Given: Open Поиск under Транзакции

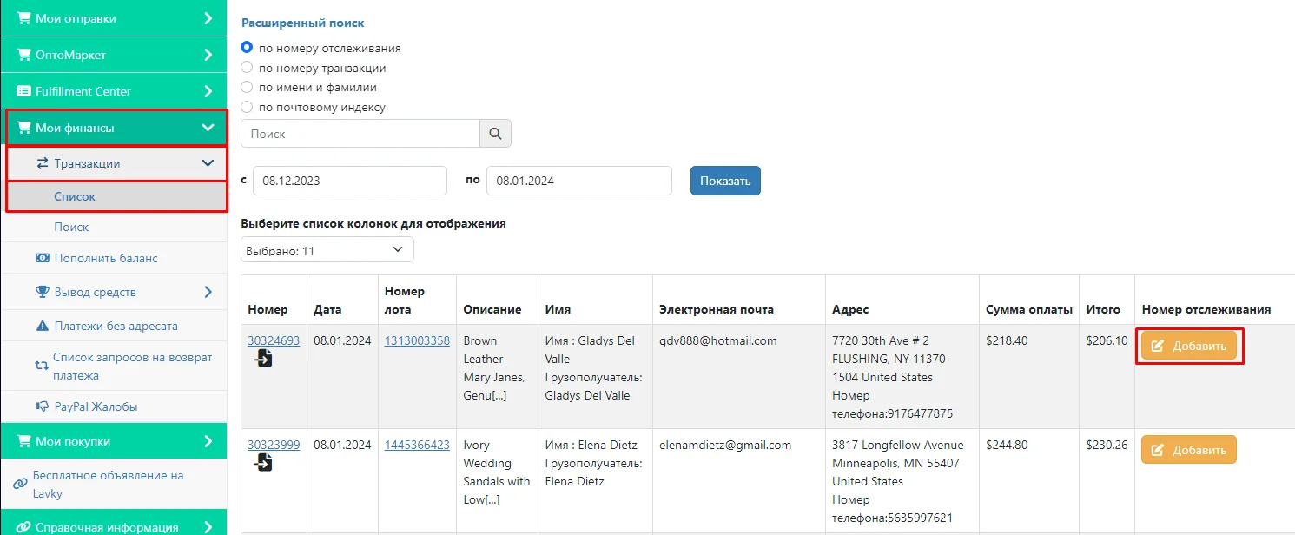Looking at the screenshot, I should (71, 227).
